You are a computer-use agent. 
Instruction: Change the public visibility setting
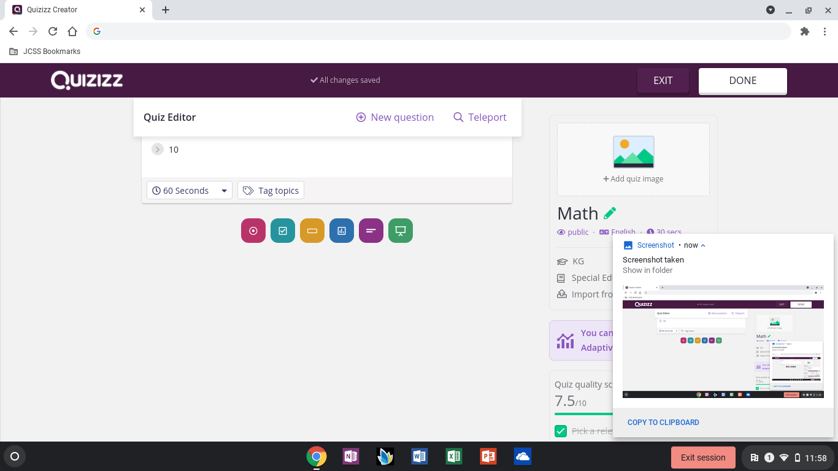click(x=573, y=232)
